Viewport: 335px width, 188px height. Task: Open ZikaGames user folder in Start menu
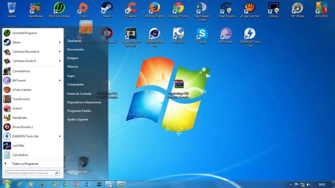point(74,41)
